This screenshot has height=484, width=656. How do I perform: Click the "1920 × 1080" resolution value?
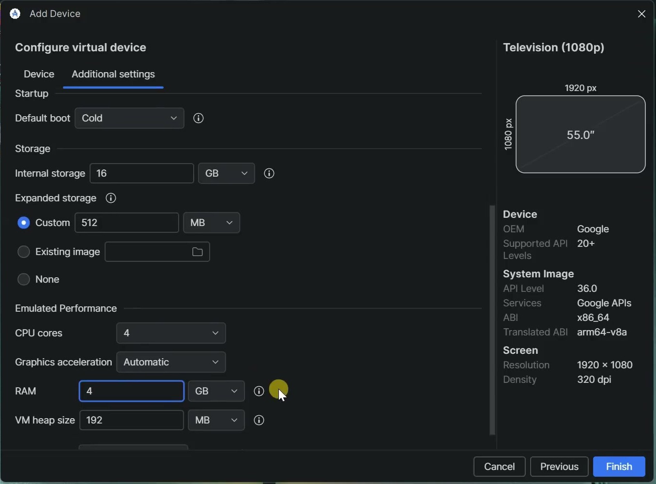[x=605, y=365]
